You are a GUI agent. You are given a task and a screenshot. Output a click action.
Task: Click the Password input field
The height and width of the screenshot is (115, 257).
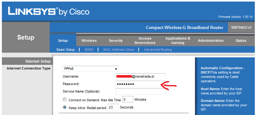141,84
